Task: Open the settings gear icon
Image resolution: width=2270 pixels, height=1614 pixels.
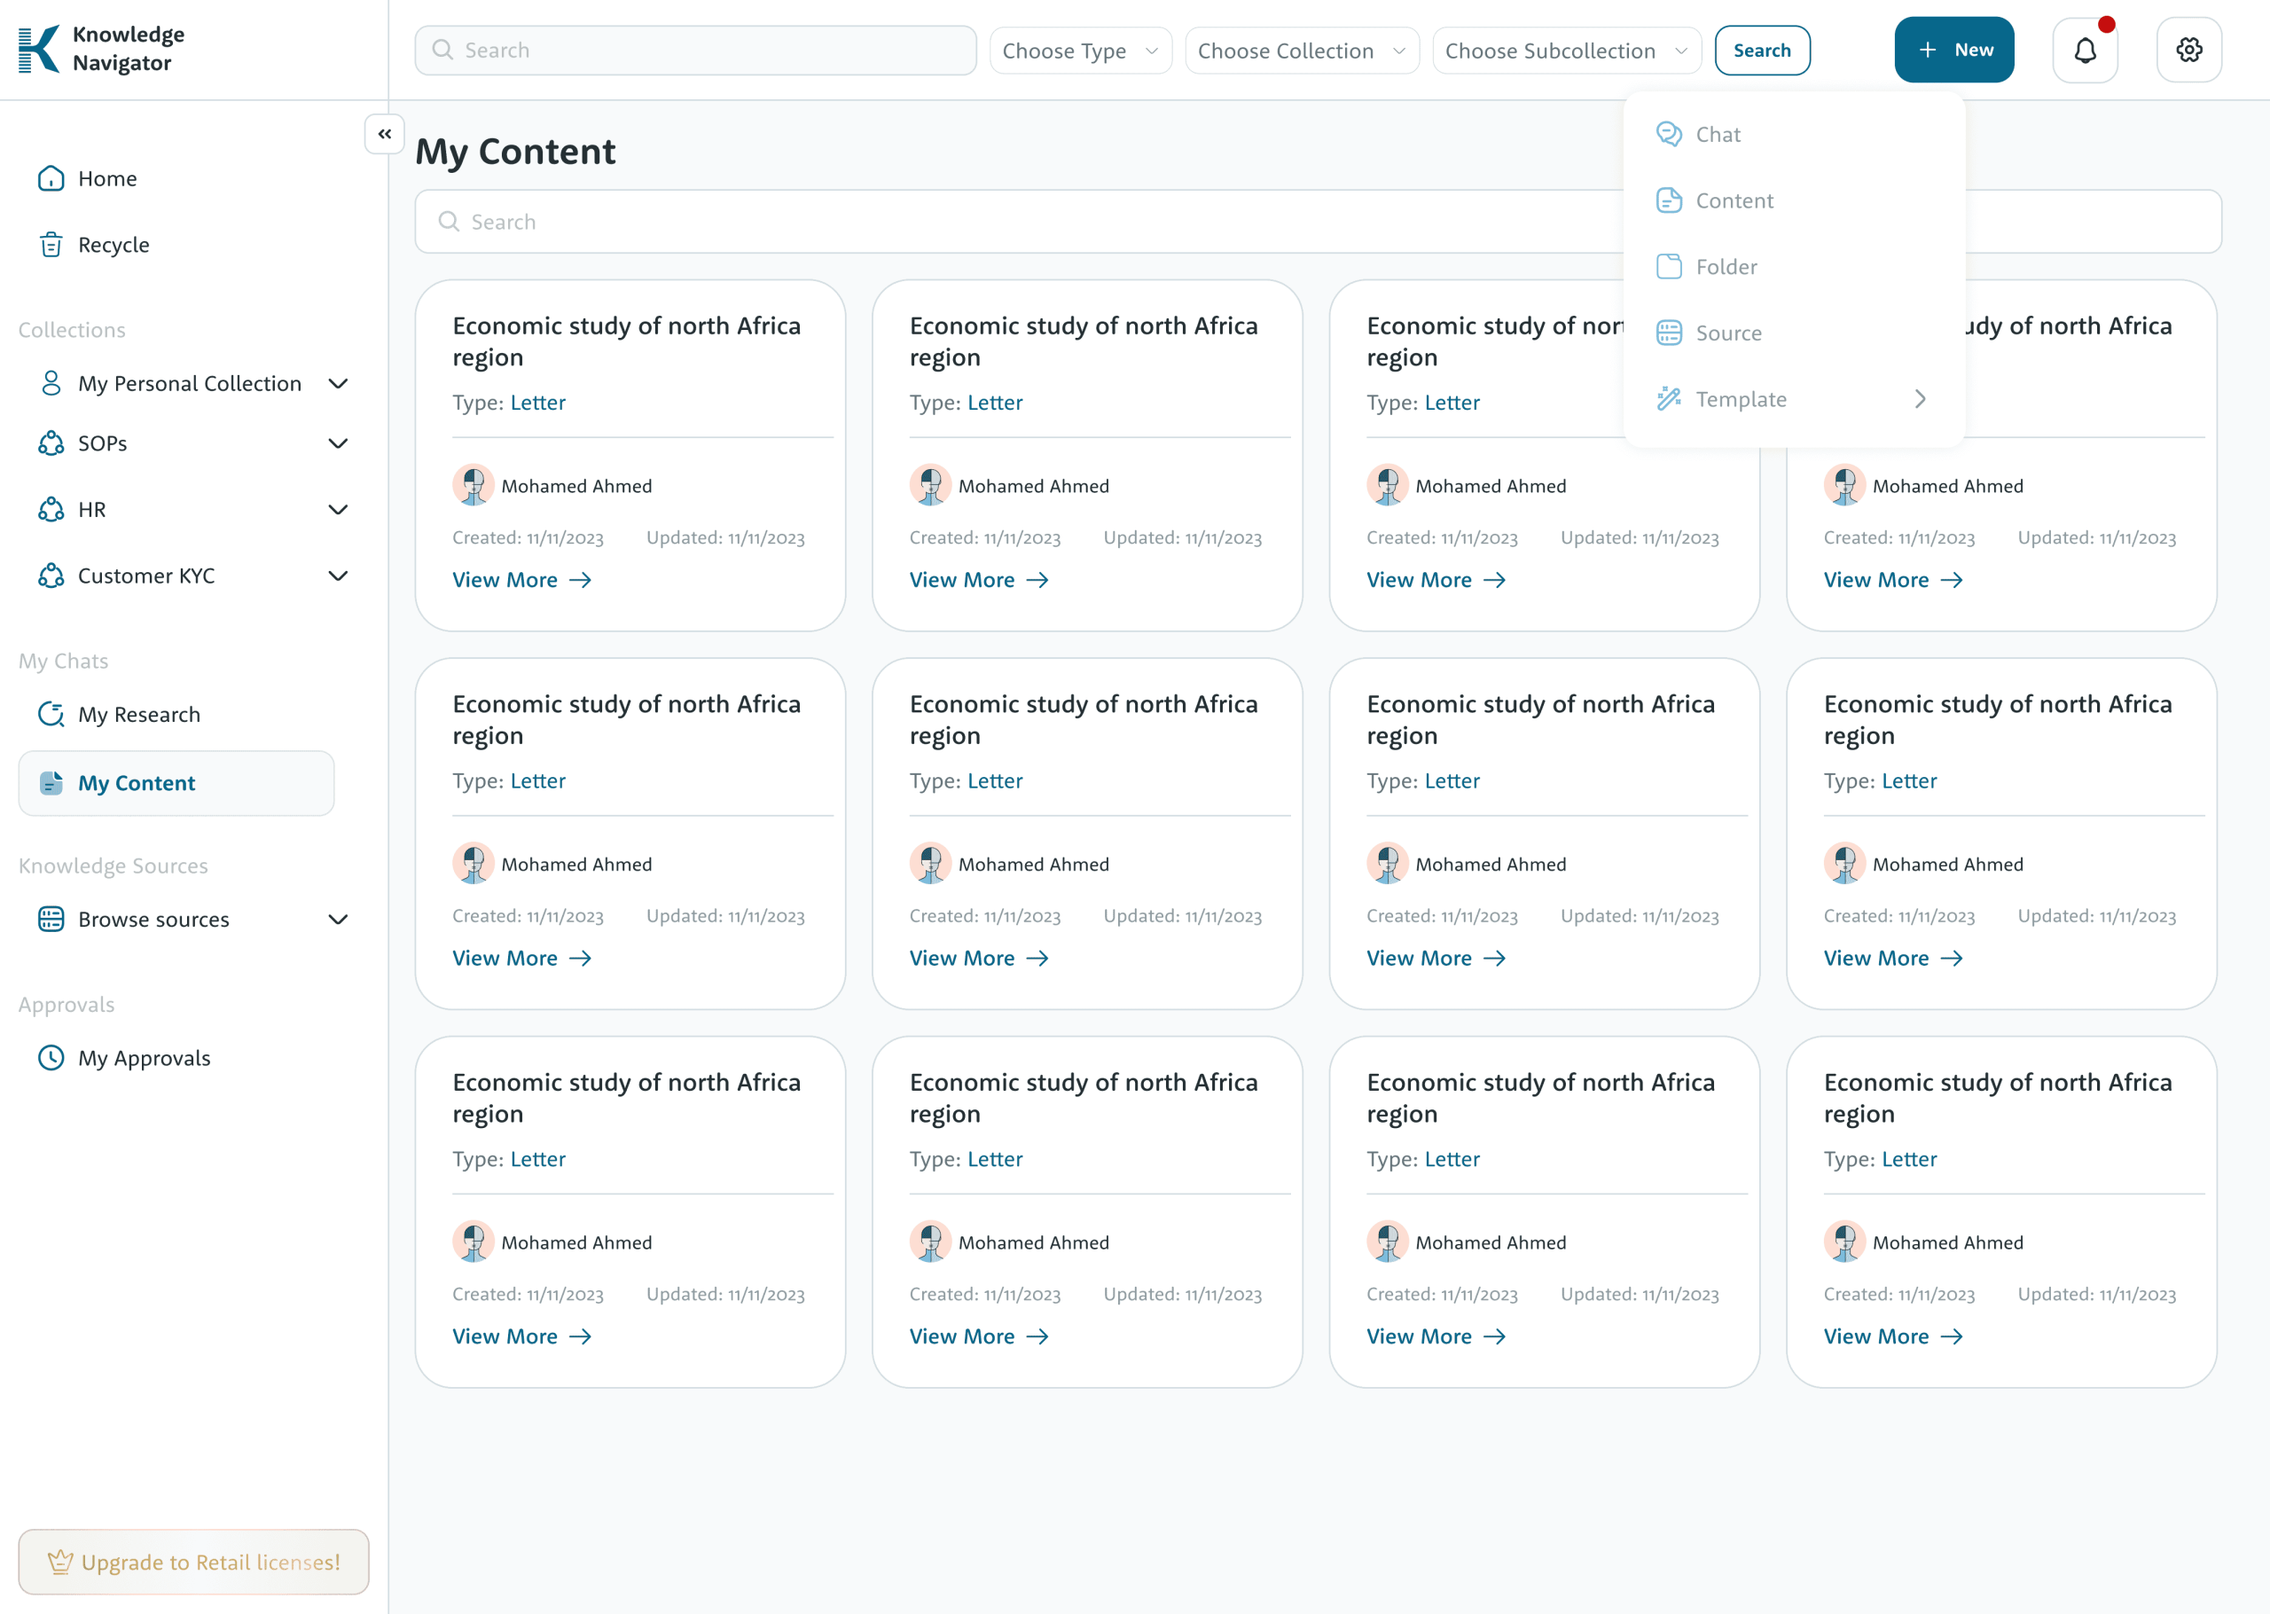Action: pyautogui.click(x=2188, y=50)
